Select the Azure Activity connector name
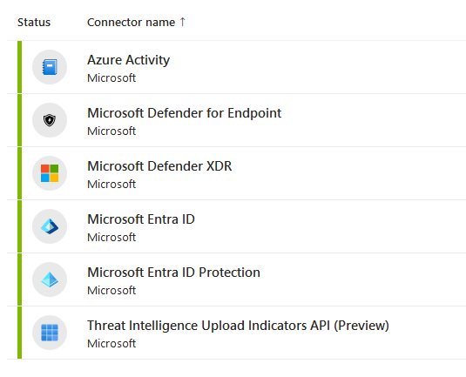 click(128, 60)
